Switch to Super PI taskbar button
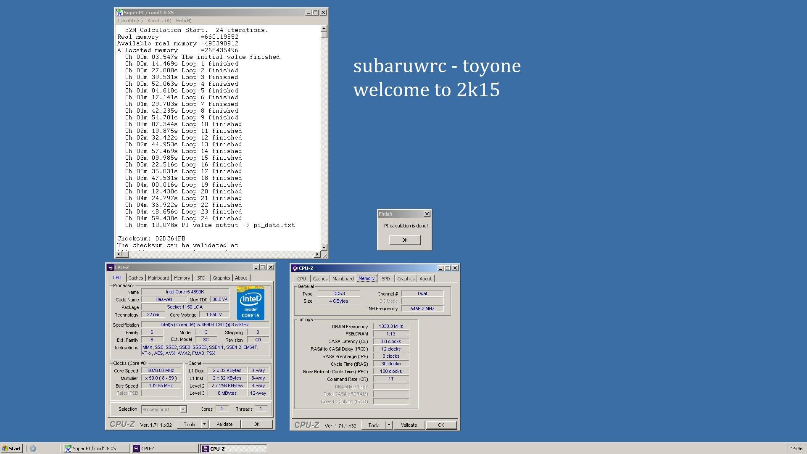Image resolution: width=807 pixels, height=454 pixels. [x=96, y=449]
